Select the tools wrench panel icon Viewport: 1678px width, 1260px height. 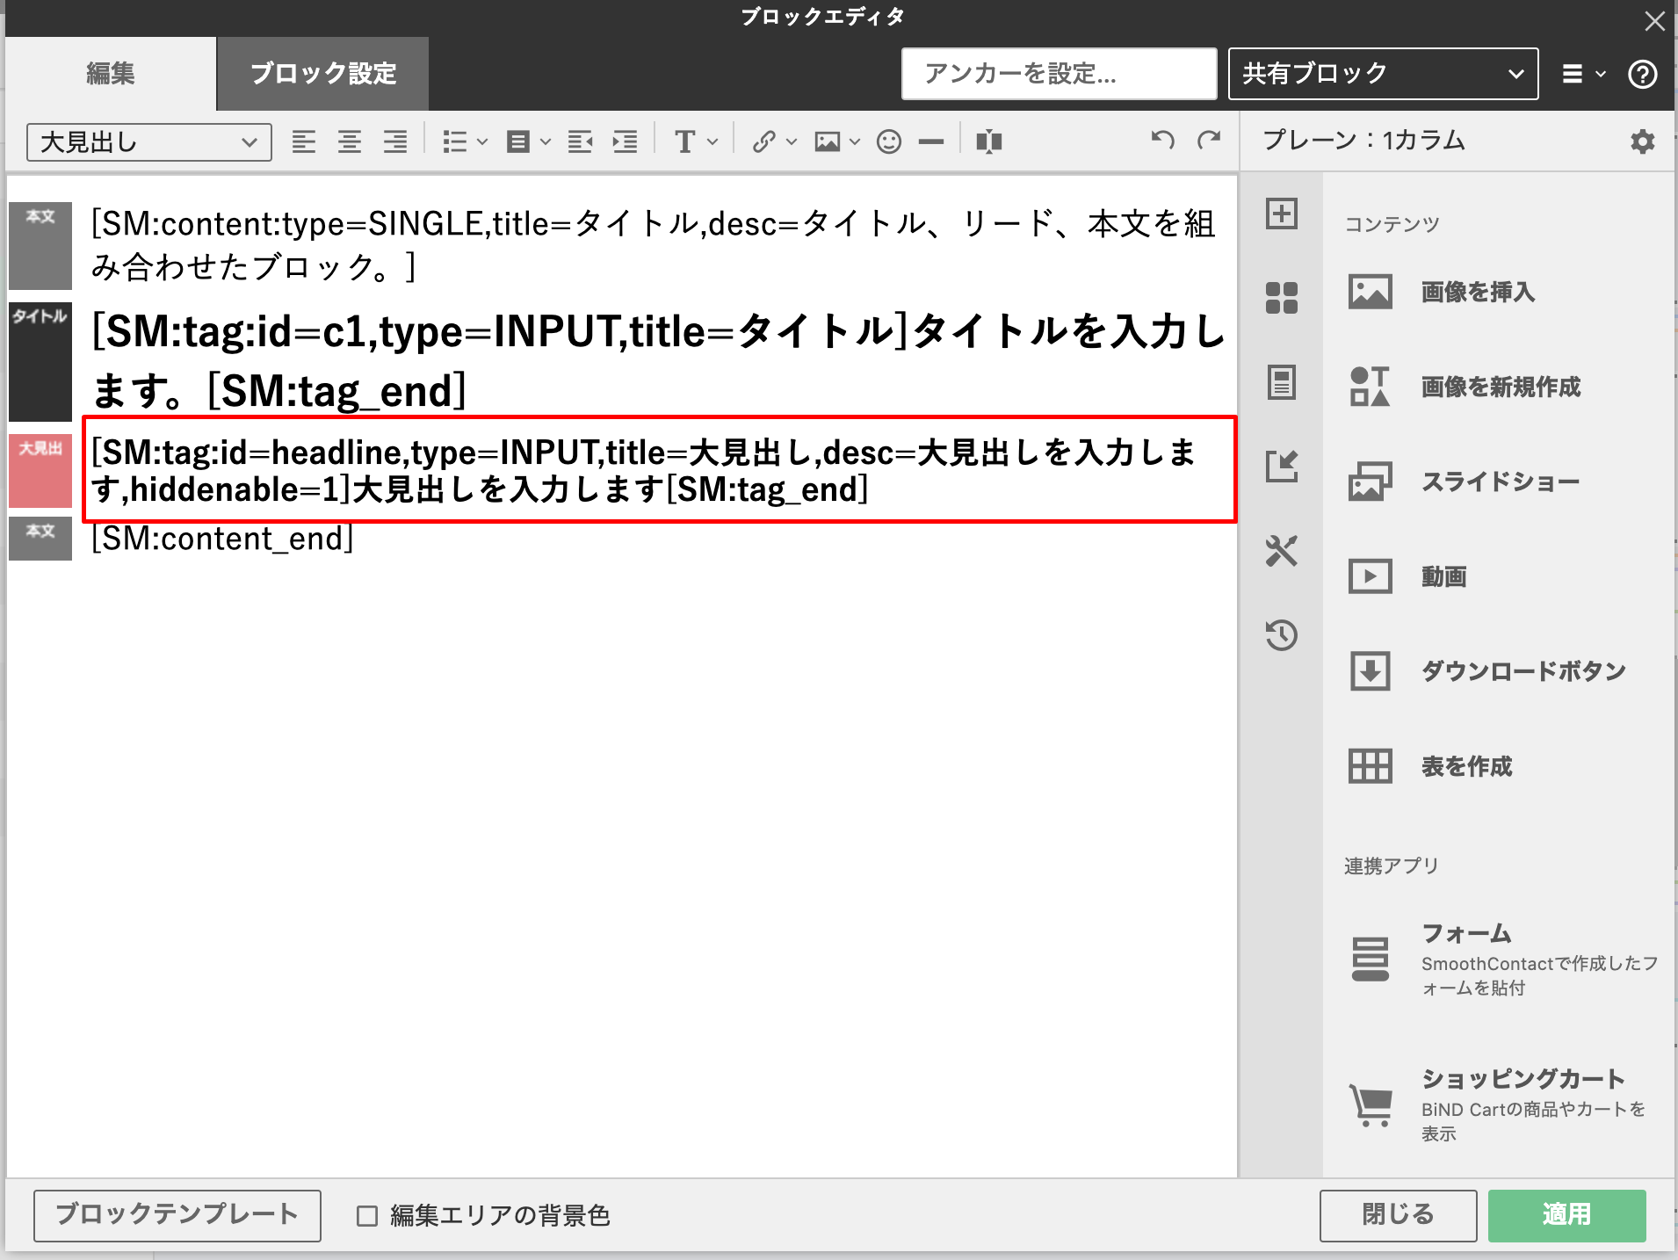coord(1282,551)
